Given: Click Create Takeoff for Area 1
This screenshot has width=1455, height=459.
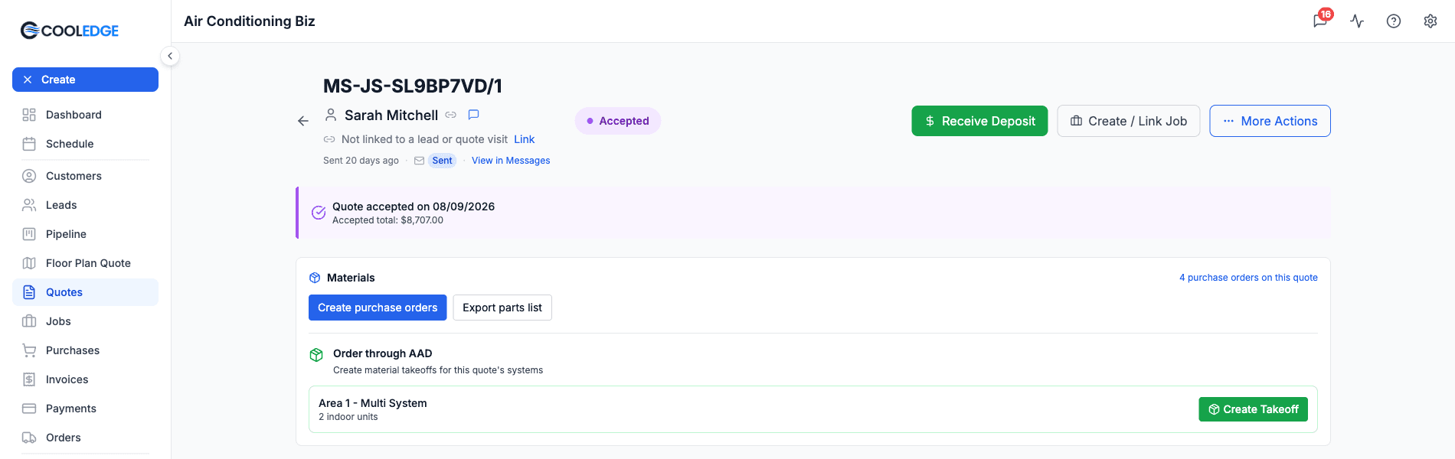Looking at the screenshot, I should pyautogui.click(x=1253, y=409).
